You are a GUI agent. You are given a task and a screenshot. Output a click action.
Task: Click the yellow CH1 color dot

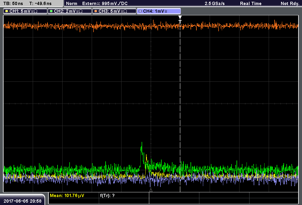point(7,11)
